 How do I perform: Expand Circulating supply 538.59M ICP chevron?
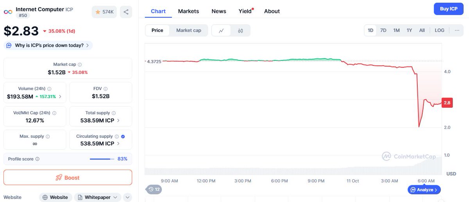pyautogui.click(x=118, y=144)
